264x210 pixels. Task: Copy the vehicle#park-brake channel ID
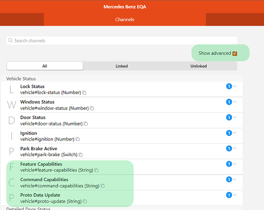click(x=81, y=155)
